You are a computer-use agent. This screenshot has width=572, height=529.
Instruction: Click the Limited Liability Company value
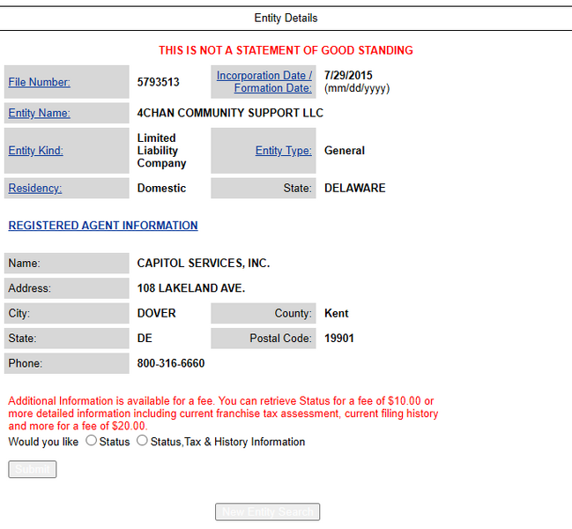click(161, 151)
